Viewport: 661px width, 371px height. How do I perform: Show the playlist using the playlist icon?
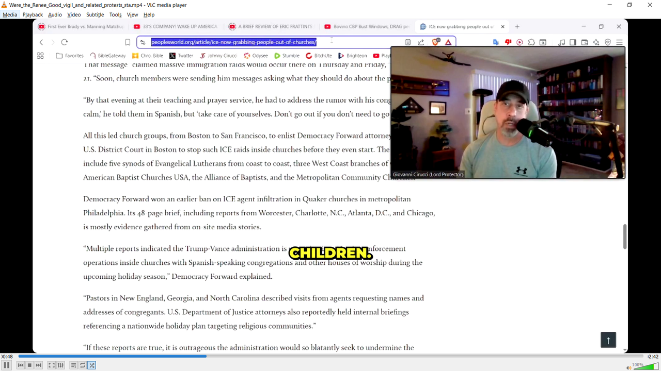(73, 365)
